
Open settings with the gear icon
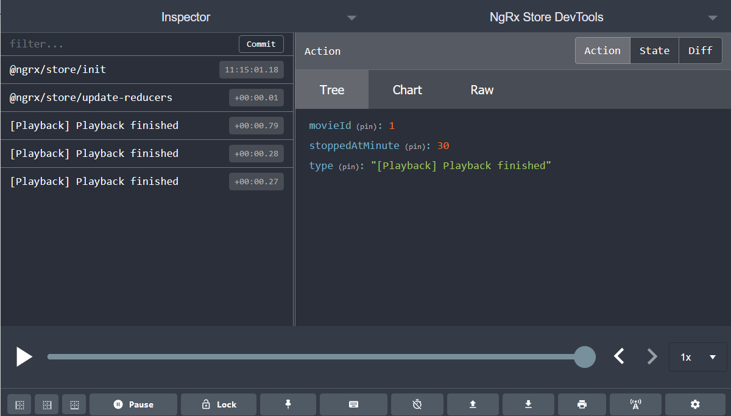point(695,404)
